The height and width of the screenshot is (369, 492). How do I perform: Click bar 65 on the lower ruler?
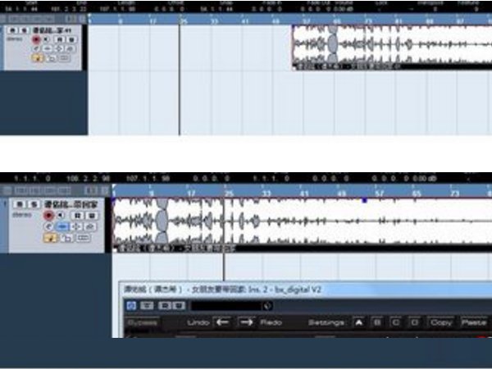coord(417,194)
